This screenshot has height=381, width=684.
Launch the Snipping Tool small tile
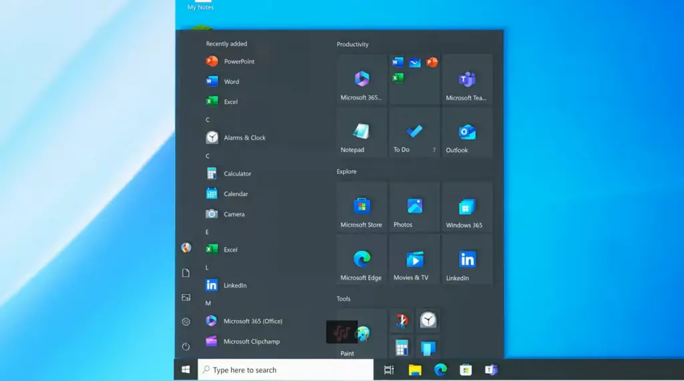401,321
